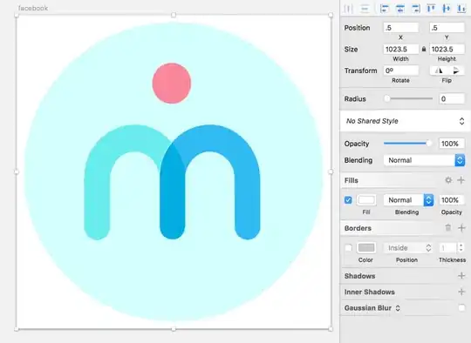The image size is (471, 343).
Task: Open the No Shared Style dropdown
Action: 405,121
